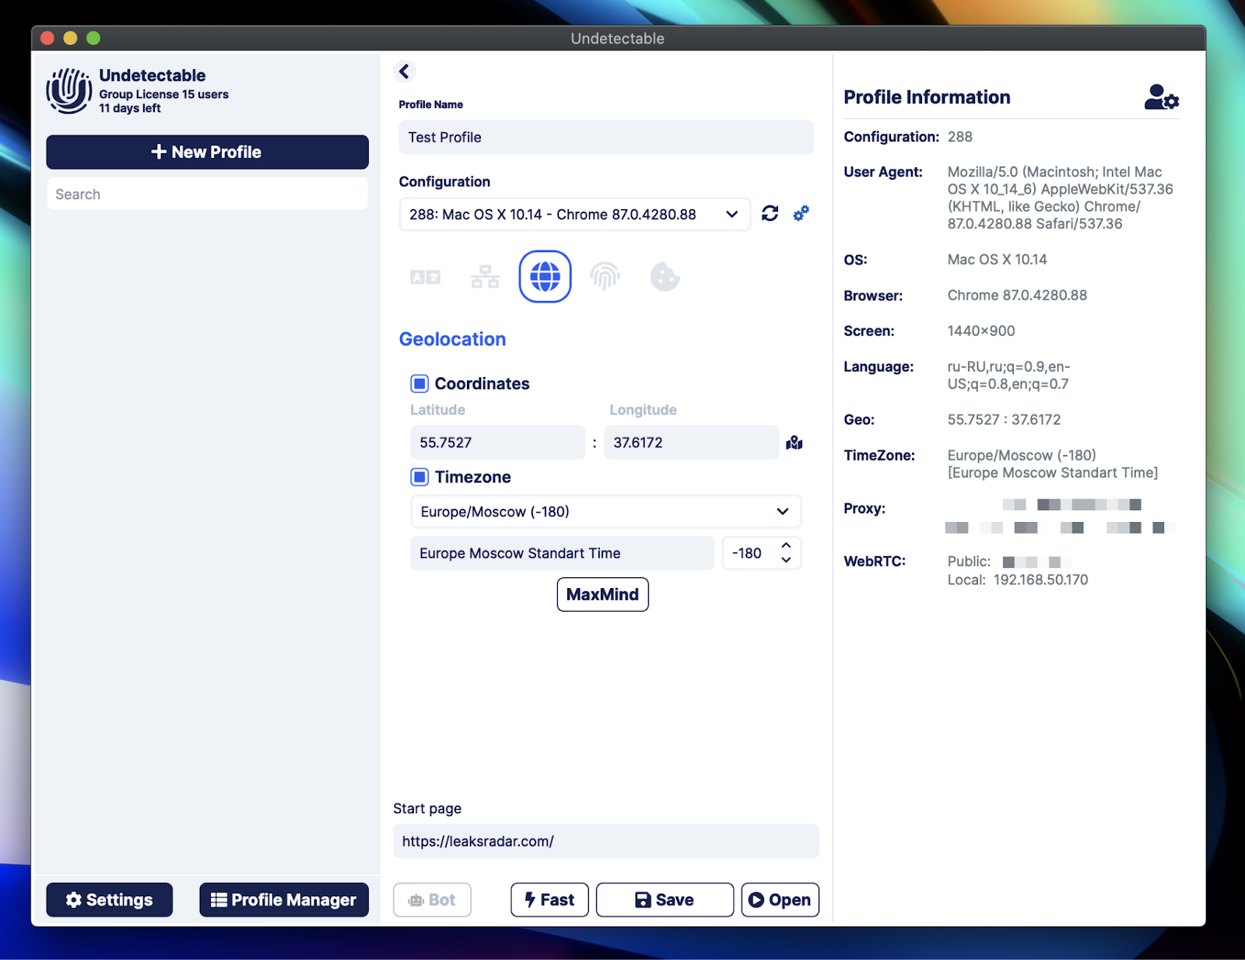Decrease the timezone offset stepper

click(786, 560)
